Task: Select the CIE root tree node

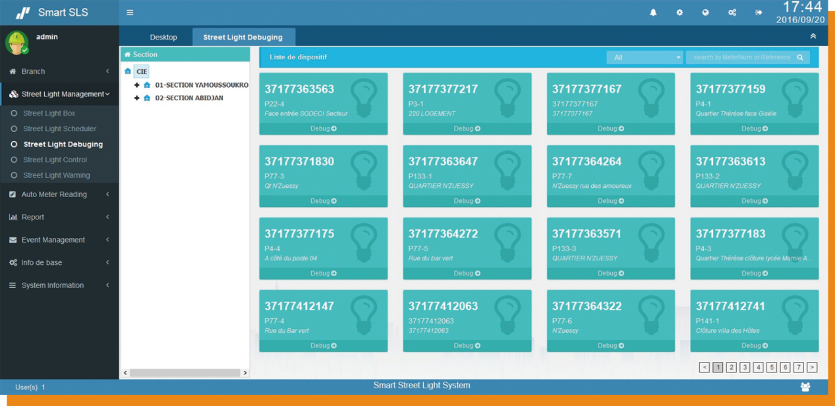Action: 142,71
